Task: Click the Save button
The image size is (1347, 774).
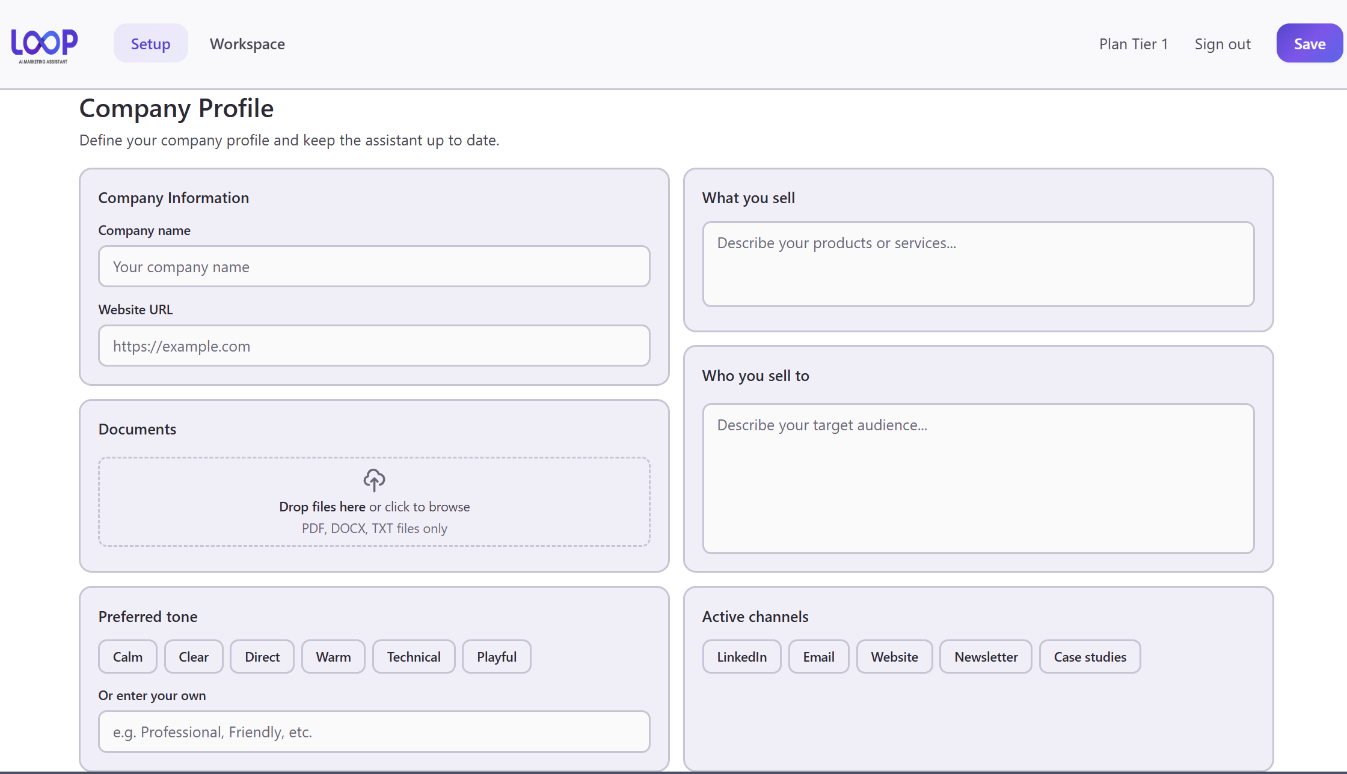Action: (1309, 43)
